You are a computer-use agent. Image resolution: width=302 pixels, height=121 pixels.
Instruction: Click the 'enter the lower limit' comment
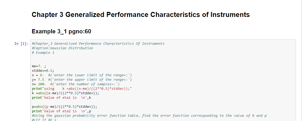click(90, 75)
